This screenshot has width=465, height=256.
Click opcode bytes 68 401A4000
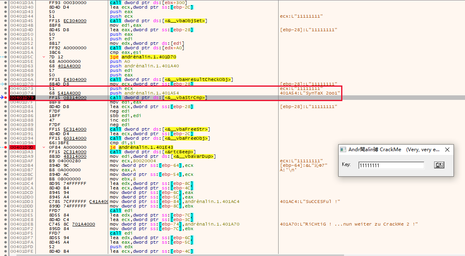(x=65, y=66)
